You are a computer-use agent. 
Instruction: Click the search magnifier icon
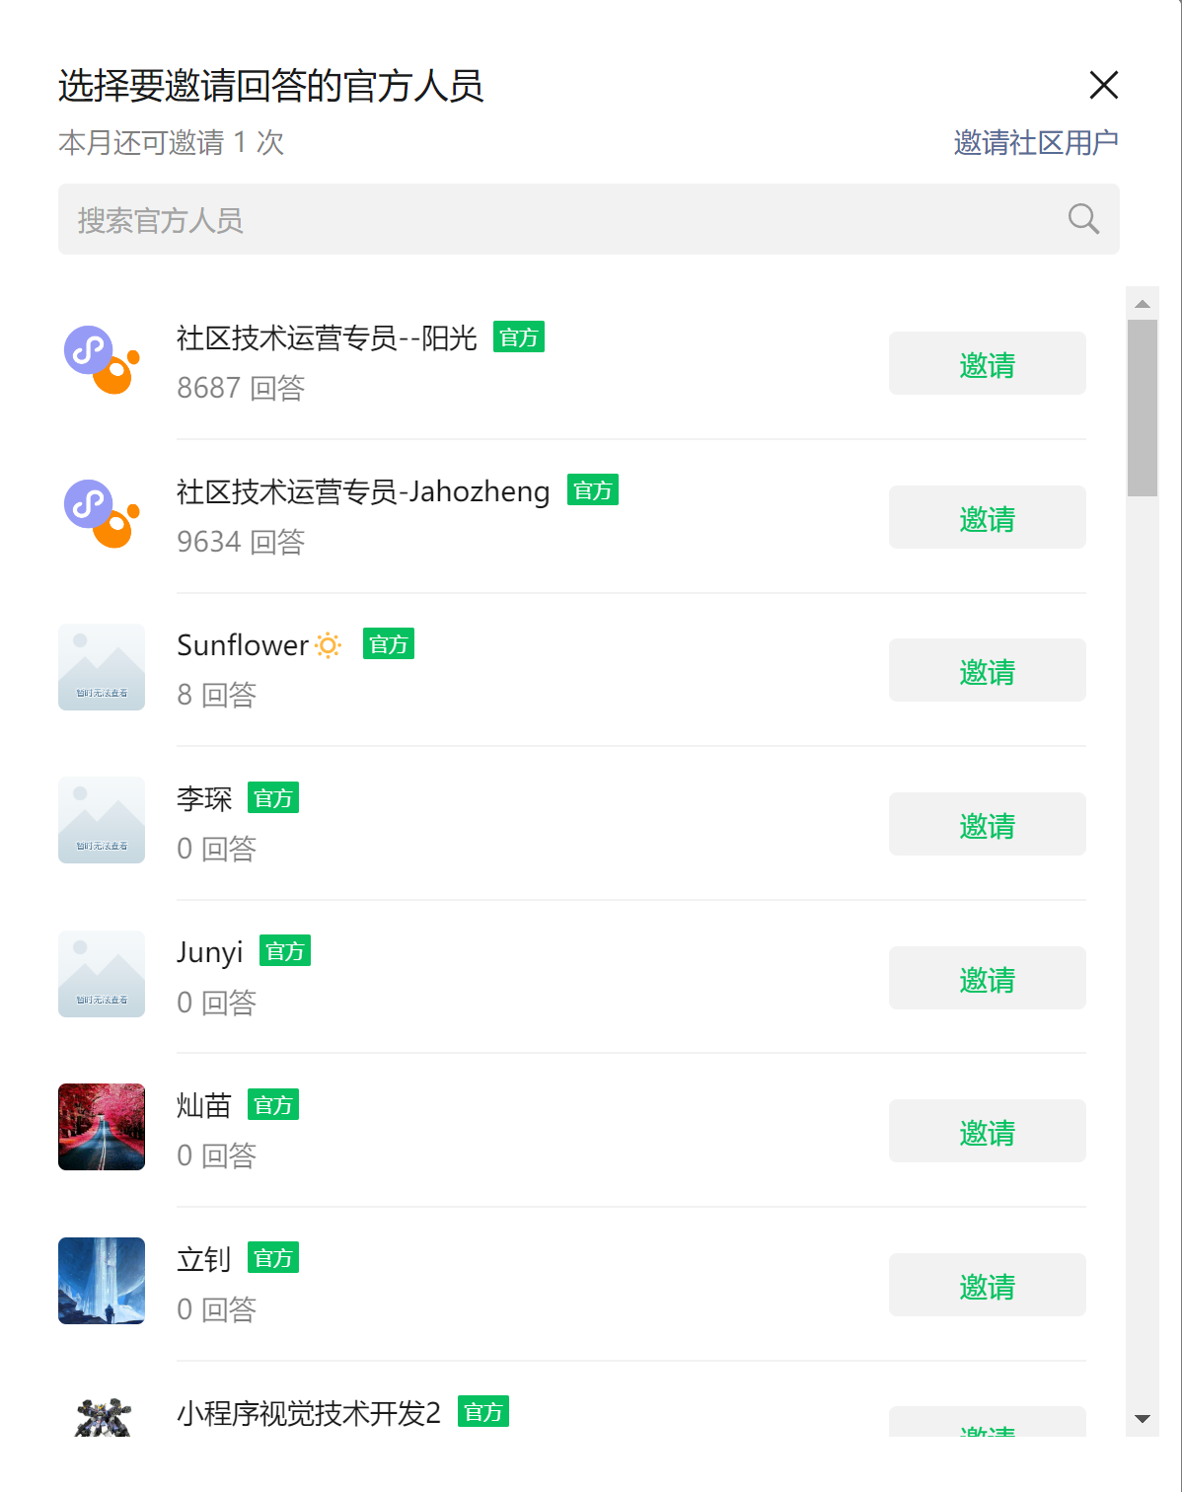(x=1083, y=218)
